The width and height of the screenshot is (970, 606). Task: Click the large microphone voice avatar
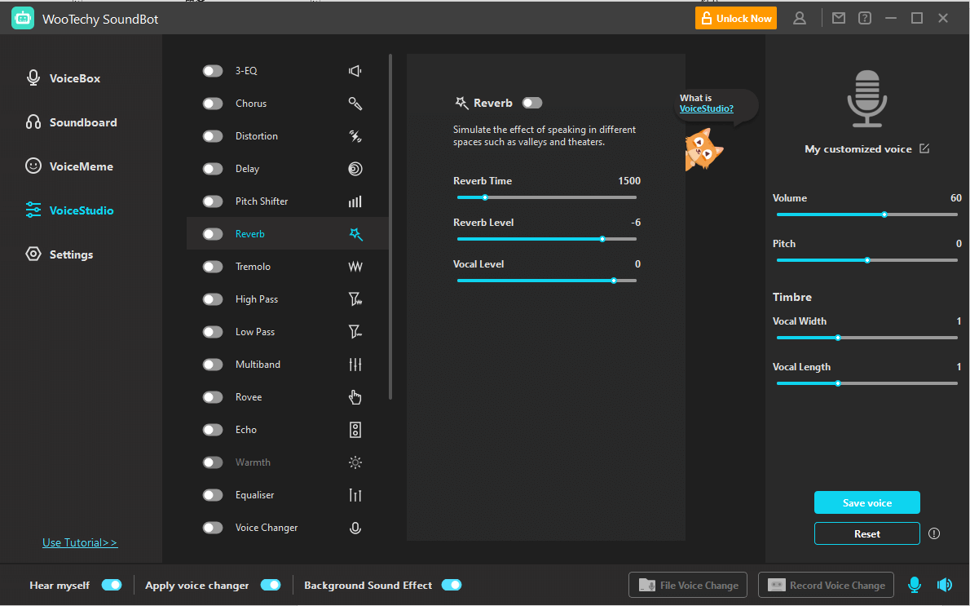pos(866,99)
